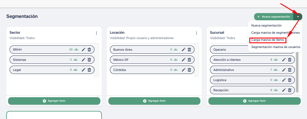Delete the Sistemas item
The width and height of the screenshot is (307, 119).
(89, 60)
